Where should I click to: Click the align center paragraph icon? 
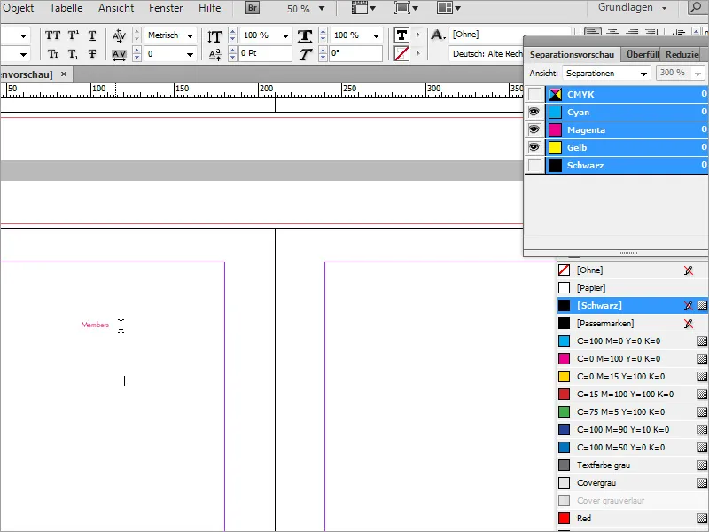(x=612, y=32)
